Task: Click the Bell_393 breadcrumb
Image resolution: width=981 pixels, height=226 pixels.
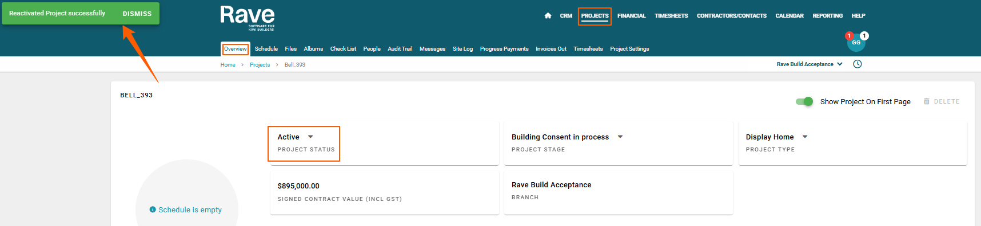Action: coord(295,65)
